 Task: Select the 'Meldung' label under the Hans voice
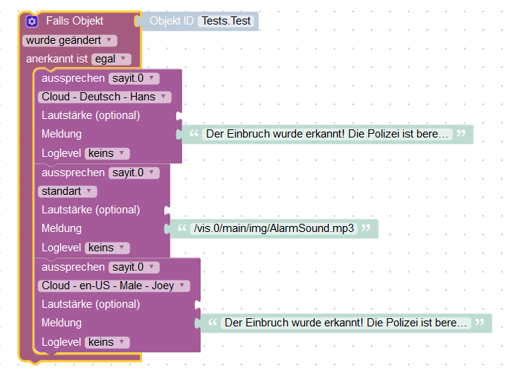pos(62,134)
